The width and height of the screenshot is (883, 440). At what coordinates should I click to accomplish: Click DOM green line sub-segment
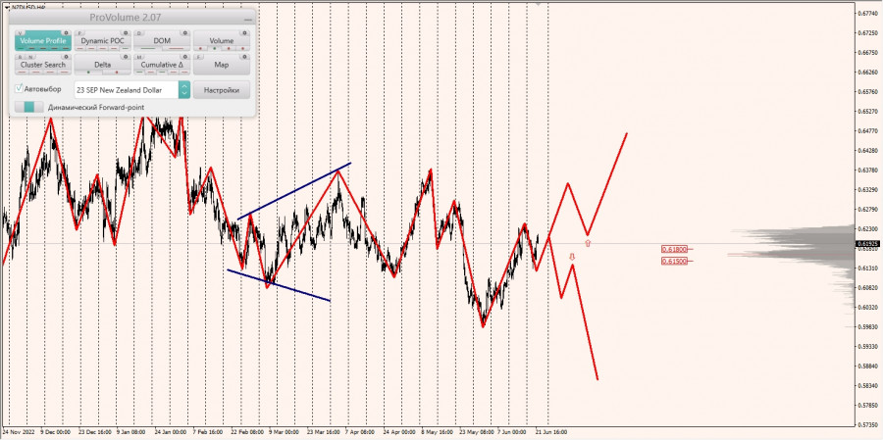coord(147,48)
